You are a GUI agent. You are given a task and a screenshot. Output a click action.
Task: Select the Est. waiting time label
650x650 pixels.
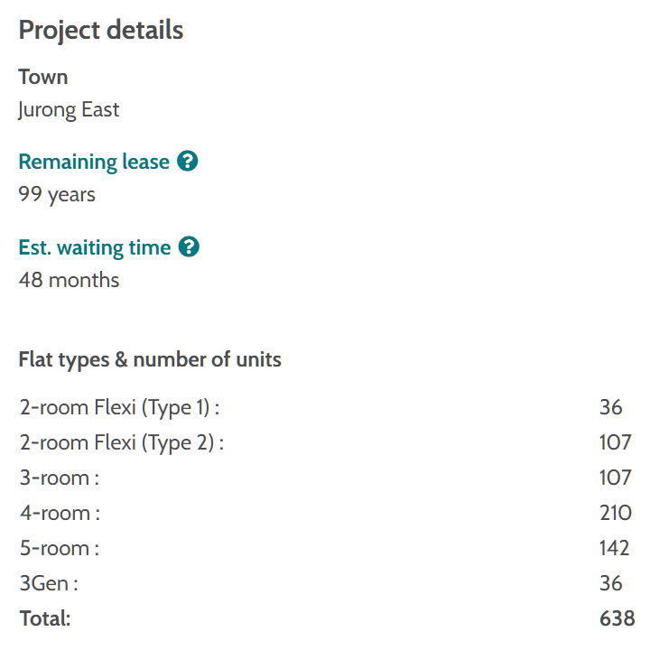95,247
